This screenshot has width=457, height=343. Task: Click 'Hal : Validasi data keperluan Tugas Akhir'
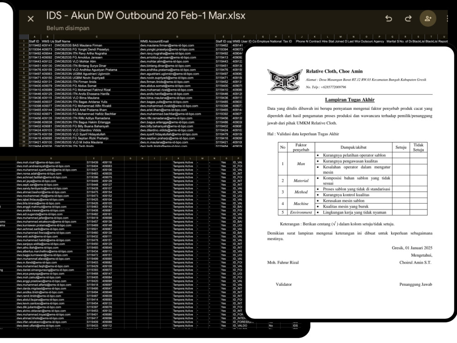tap(303, 134)
